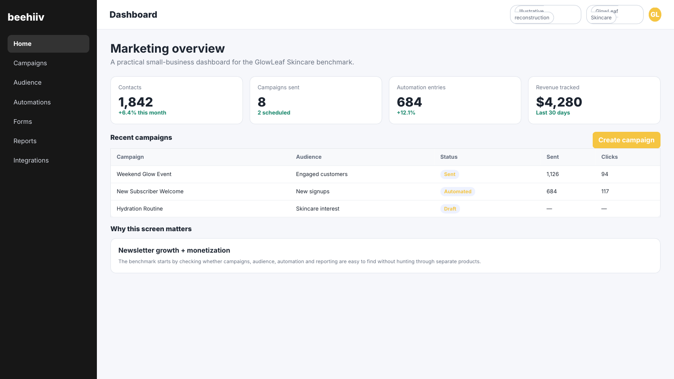
Task: Click the beehiiv logo
Action: click(x=26, y=17)
